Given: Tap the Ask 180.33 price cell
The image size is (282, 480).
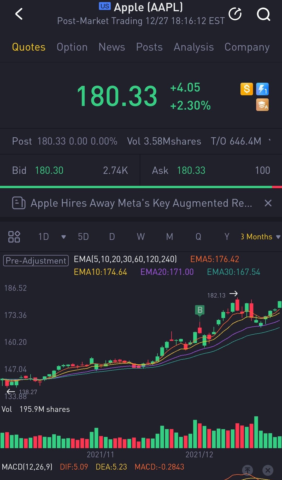Looking at the screenshot, I should click(x=211, y=170).
